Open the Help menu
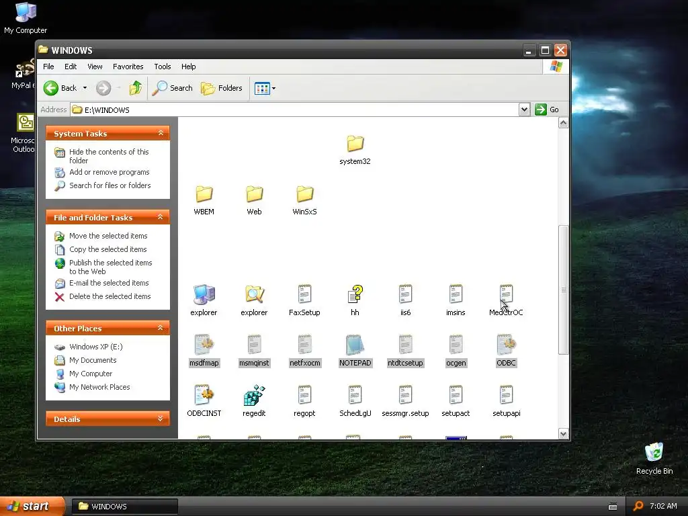The image size is (688, 516). coord(189,67)
